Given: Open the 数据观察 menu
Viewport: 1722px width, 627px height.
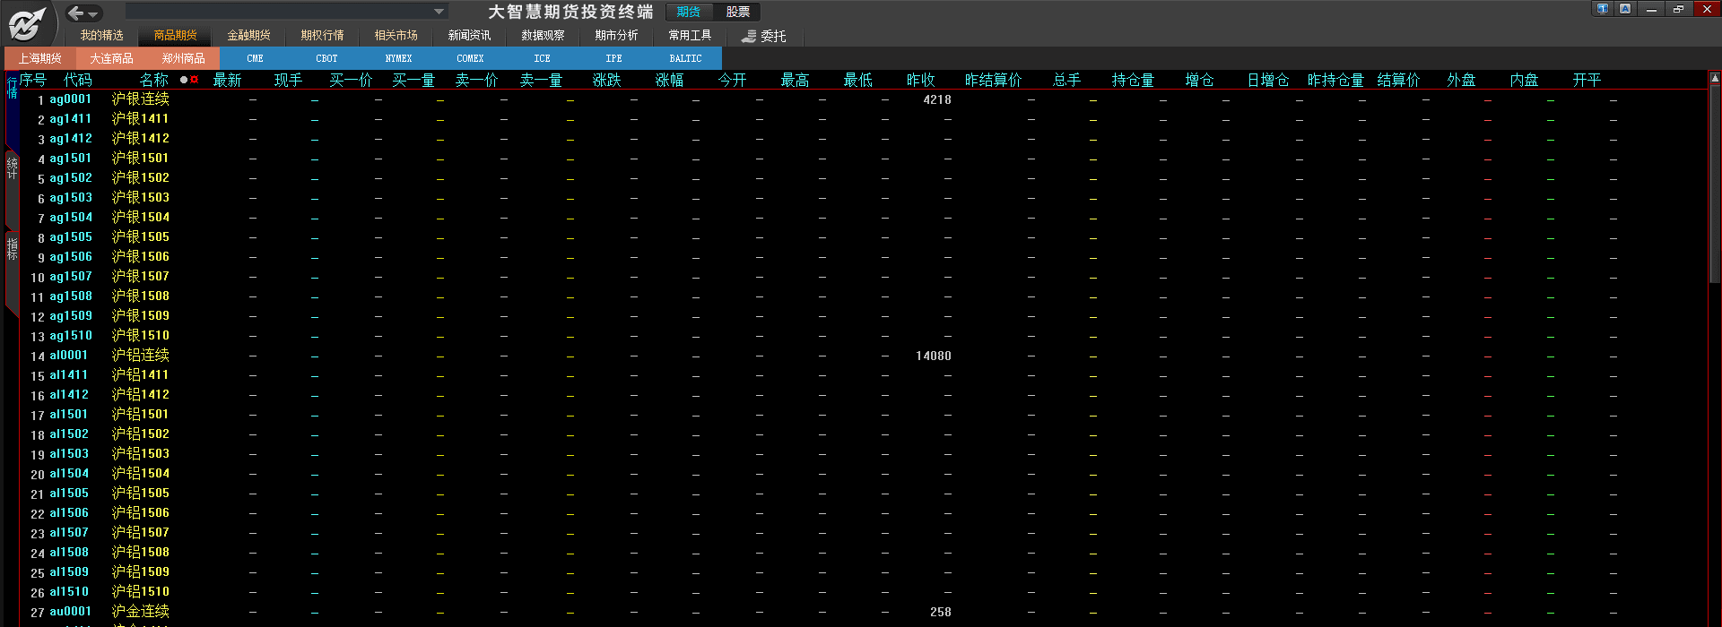Looking at the screenshot, I should pyautogui.click(x=543, y=35).
